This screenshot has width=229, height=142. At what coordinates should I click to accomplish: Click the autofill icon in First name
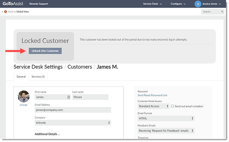pyautogui.click(x=69, y=97)
